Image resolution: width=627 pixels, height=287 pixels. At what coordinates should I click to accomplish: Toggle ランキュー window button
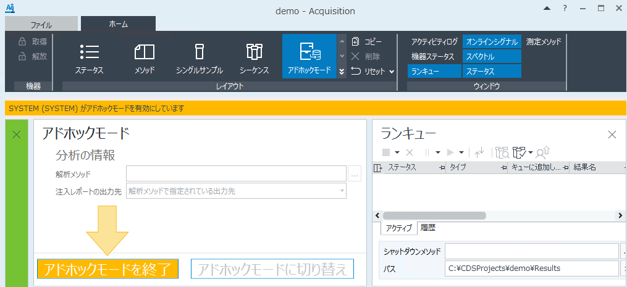click(x=434, y=72)
